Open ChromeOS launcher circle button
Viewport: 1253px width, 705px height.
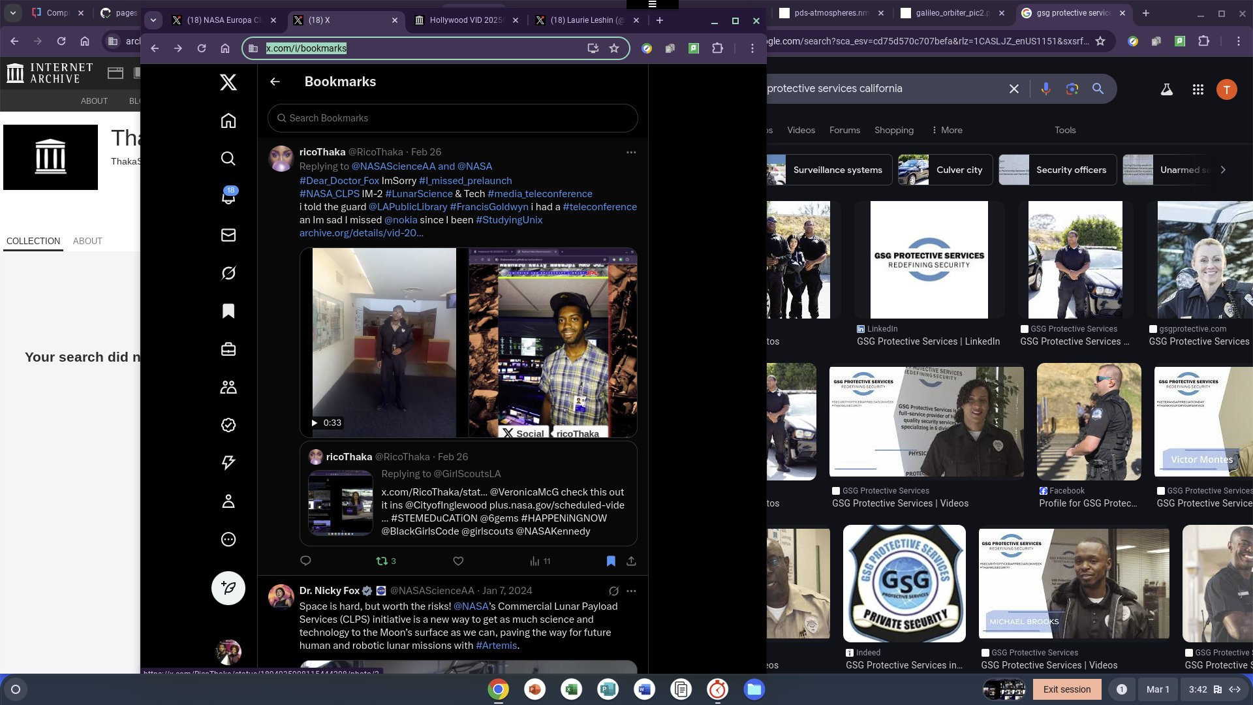16,689
